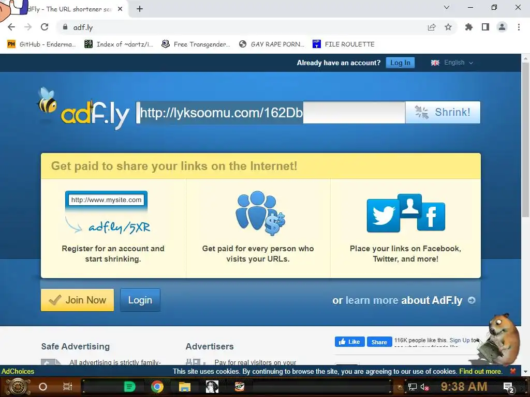530x397 pixels.
Task: Click the arrow icon after AdF.ly link
Action: pos(472,300)
